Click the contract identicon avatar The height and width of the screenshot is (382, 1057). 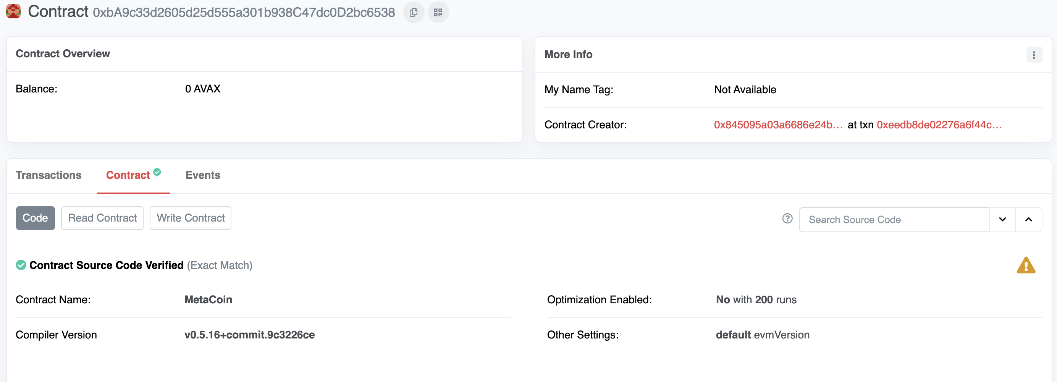coord(13,11)
